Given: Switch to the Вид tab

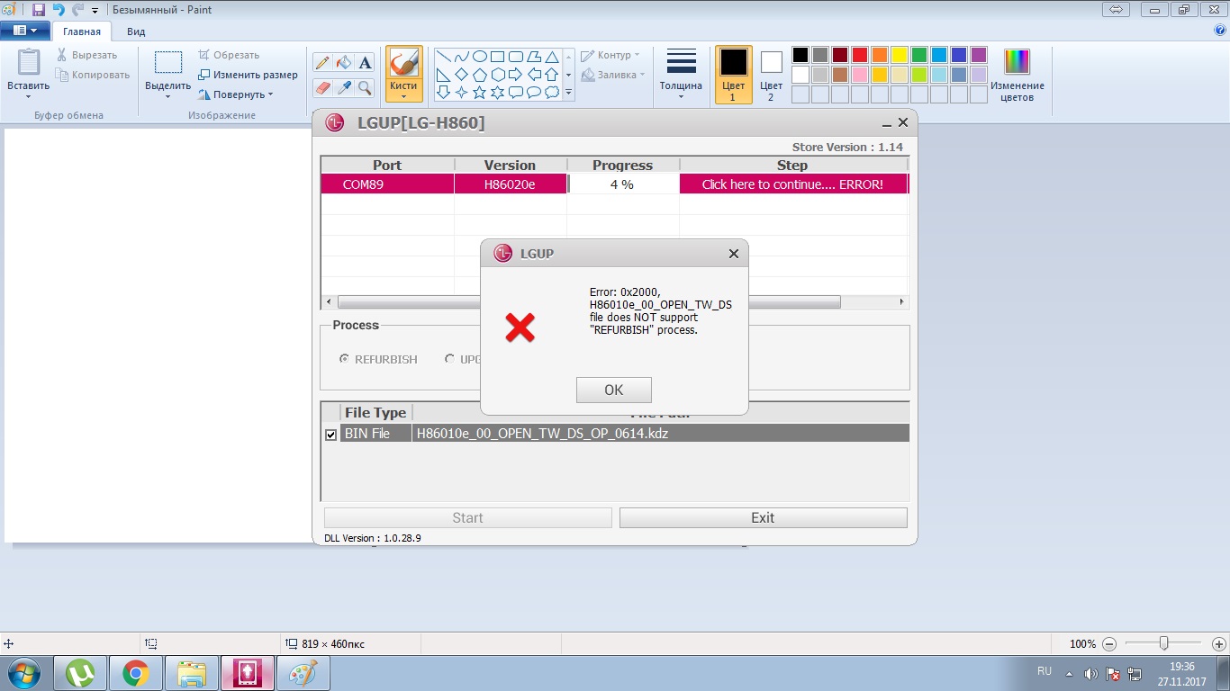Looking at the screenshot, I should [136, 31].
